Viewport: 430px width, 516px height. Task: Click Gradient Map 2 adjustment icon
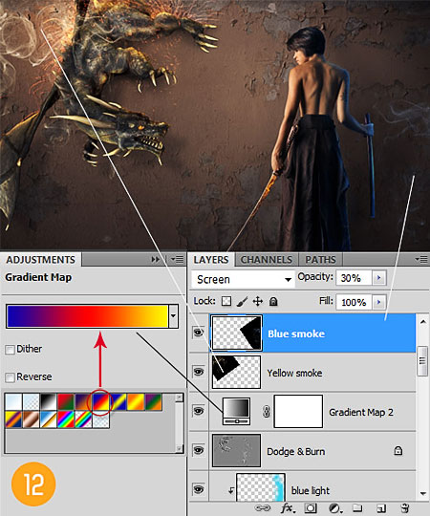tap(236, 411)
